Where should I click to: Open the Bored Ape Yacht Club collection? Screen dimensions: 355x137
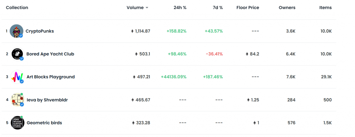click(50, 54)
